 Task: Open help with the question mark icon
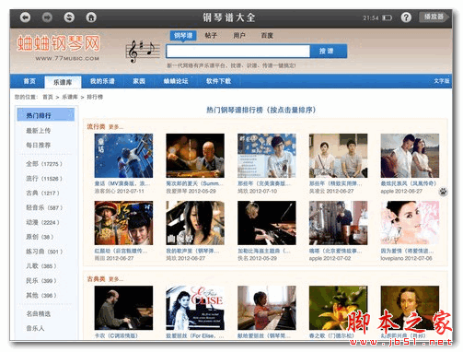406,18
